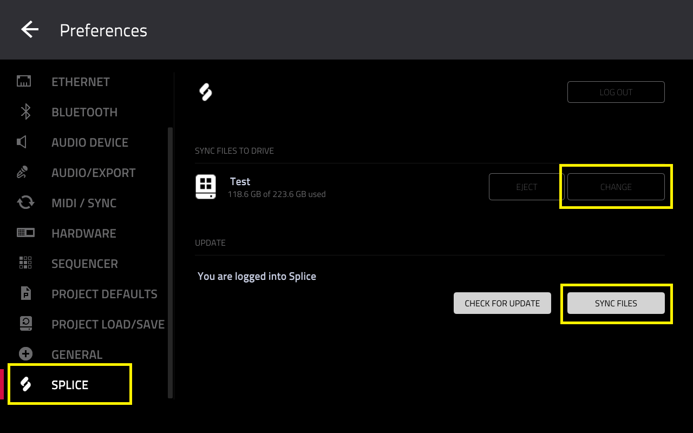This screenshot has width=693, height=433.
Task: Click the Splice icon in the sidebar
Action: (x=25, y=384)
